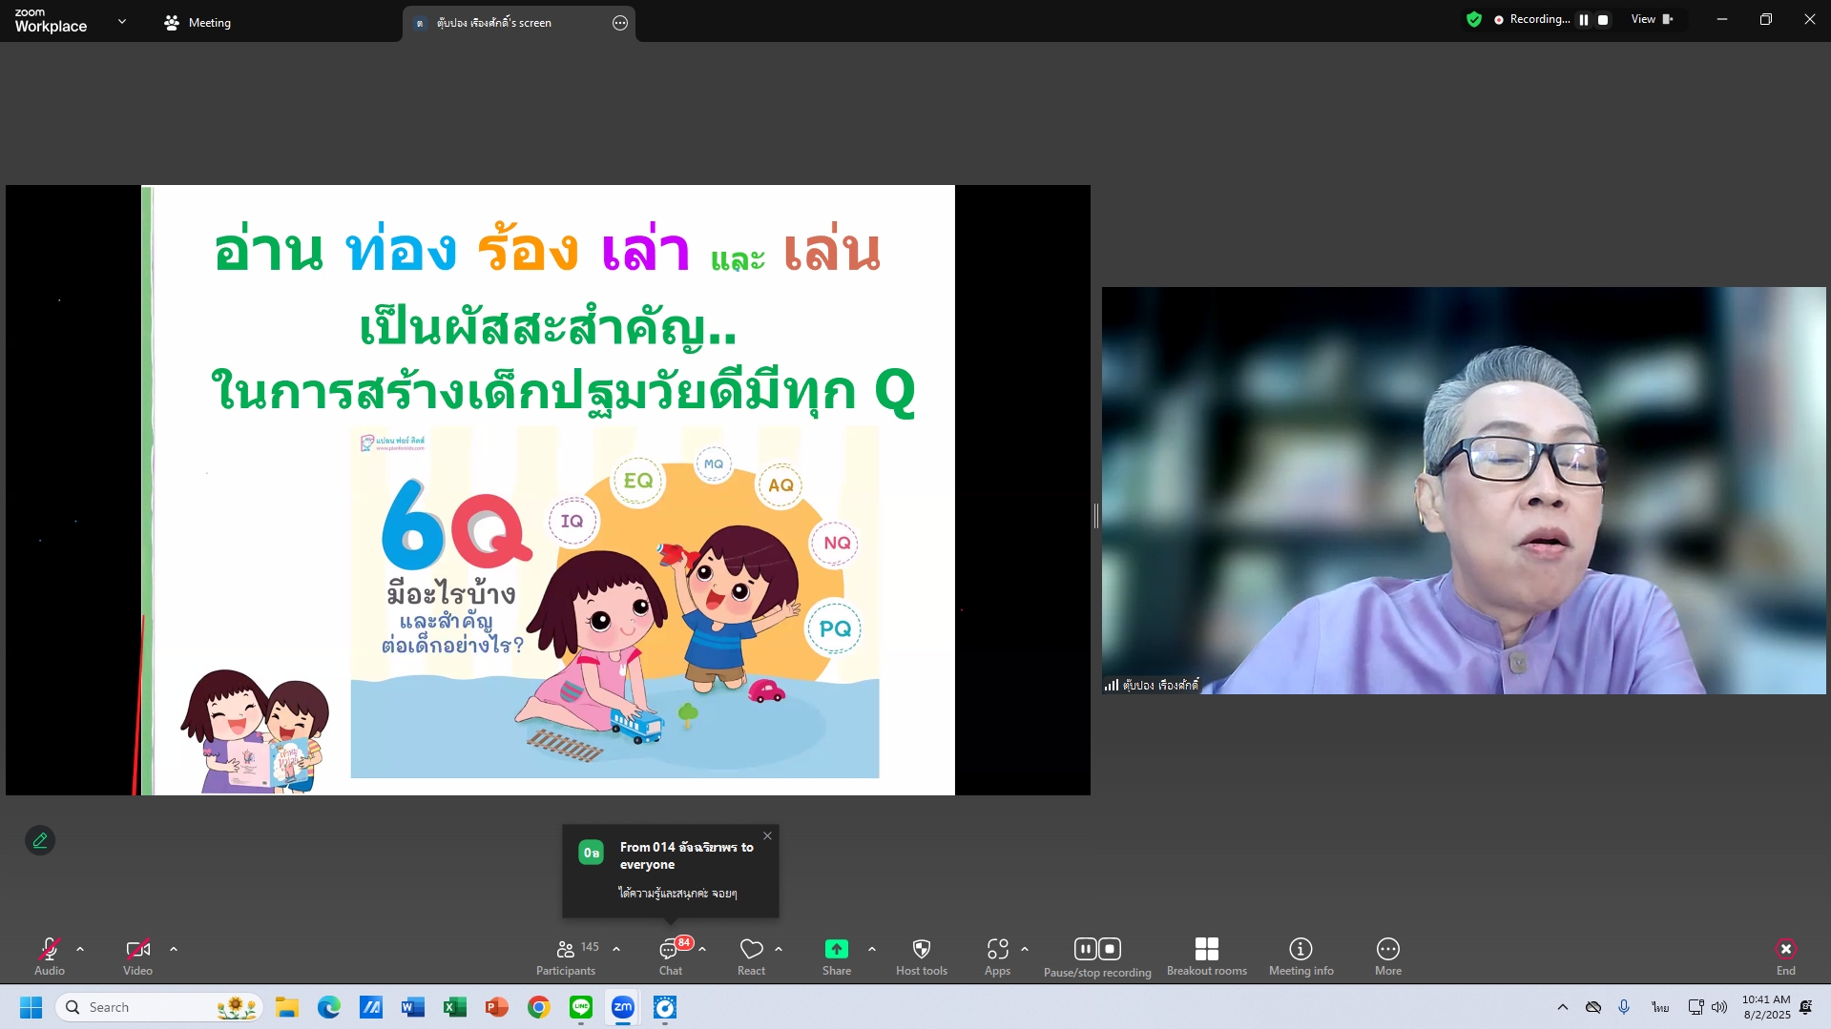Click the React heart icon

coord(751,956)
